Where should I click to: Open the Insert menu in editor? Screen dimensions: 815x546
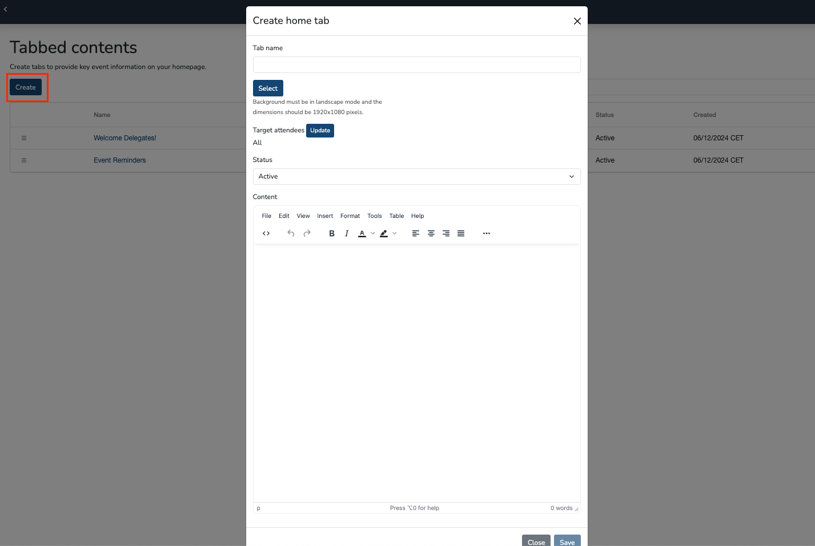(x=325, y=216)
